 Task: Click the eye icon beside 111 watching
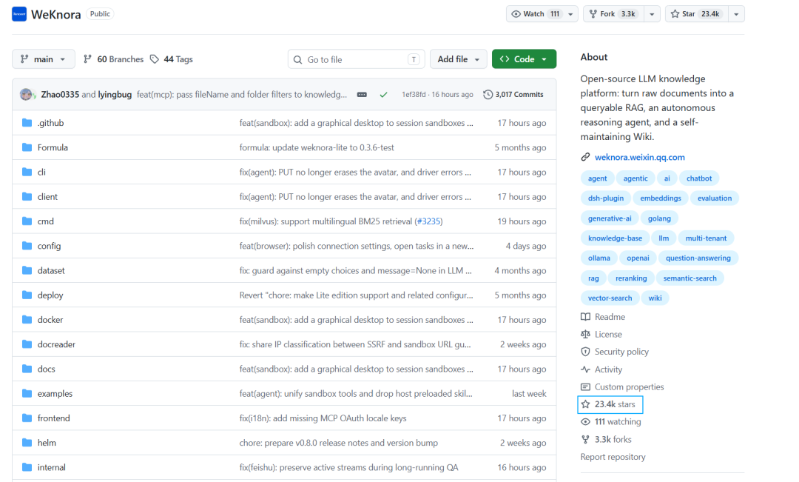click(585, 422)
